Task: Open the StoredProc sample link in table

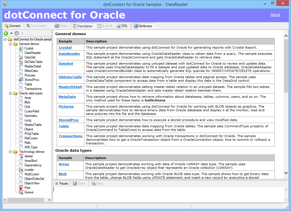Action: coord(69,120)
